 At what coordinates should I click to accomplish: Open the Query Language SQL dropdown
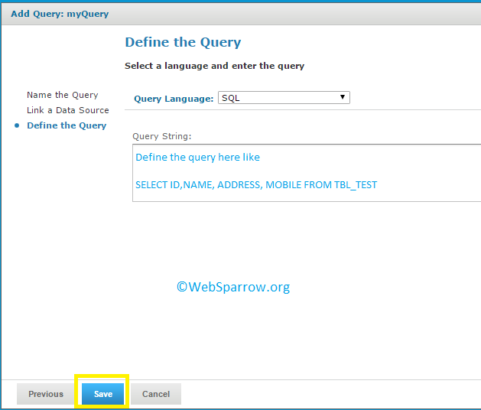(x=284, y=98)
